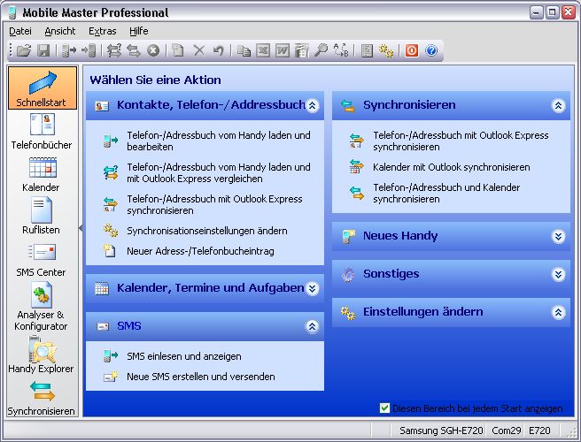
Task: Open the Extras menu
Action: pos(102,31)
